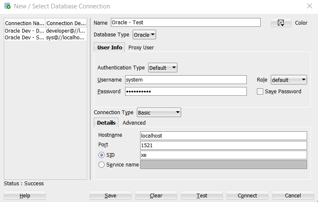Viewport: 318px width, 202px height.
Task: Open the Advanced tab
Action: (x=134, y=123)
